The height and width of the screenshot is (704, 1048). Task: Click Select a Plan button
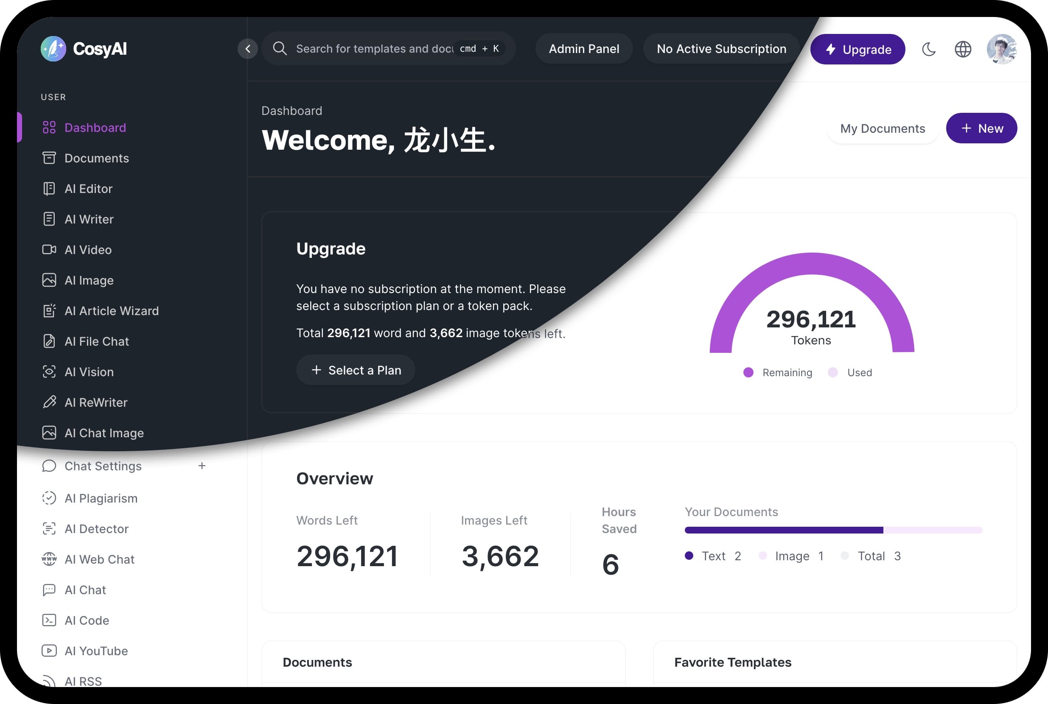coord(356,370)
